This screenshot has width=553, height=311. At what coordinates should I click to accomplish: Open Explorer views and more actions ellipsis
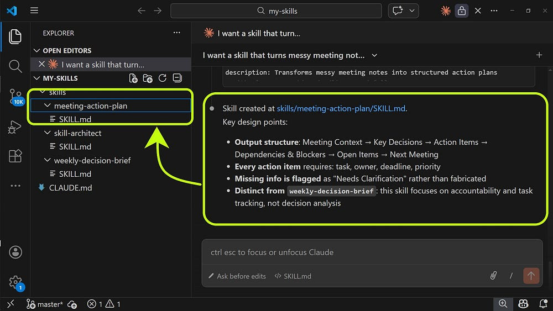177,33
